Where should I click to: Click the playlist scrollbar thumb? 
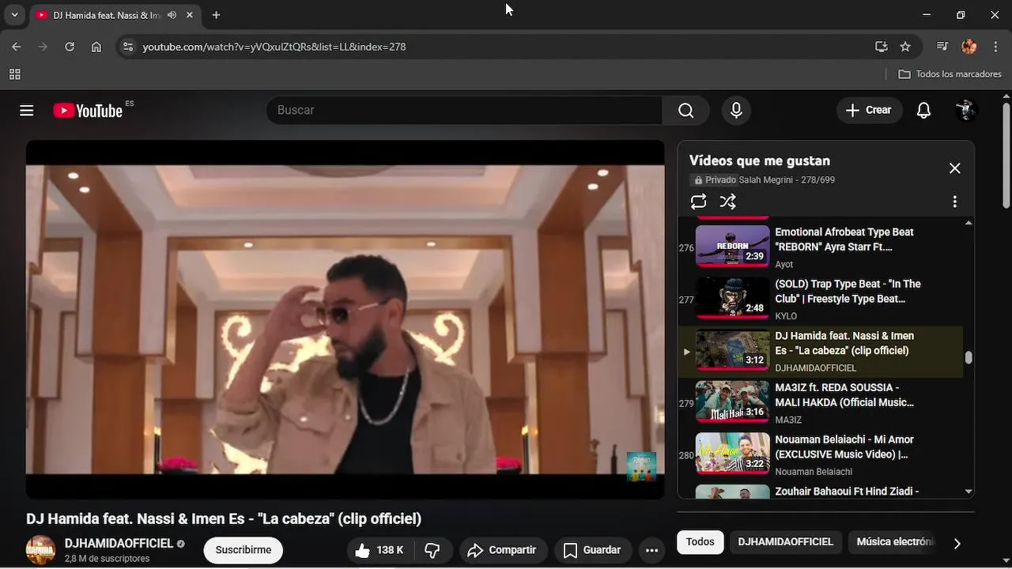tap(969, 358)
